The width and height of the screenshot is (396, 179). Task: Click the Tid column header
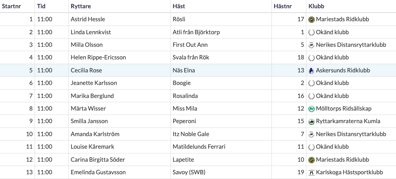41,6
